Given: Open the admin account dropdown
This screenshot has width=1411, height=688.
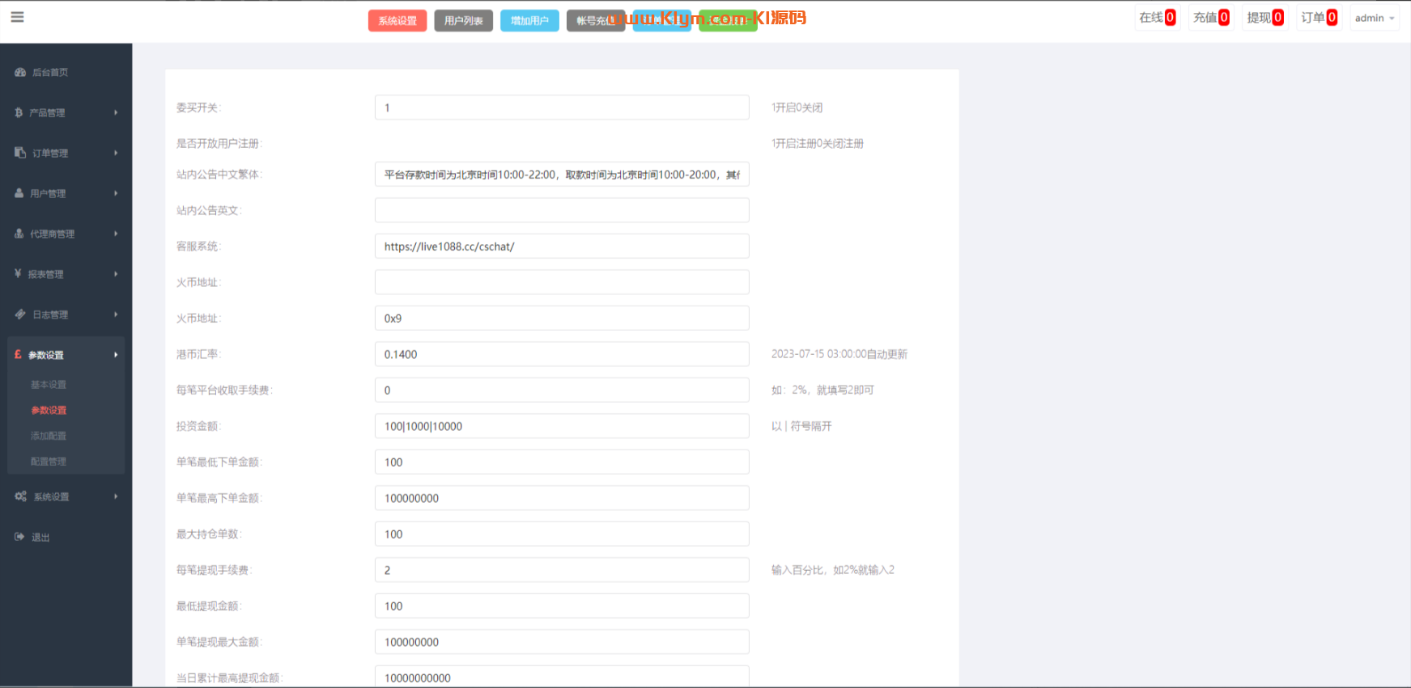Looking at the screenshot, I should (1374, 18).
